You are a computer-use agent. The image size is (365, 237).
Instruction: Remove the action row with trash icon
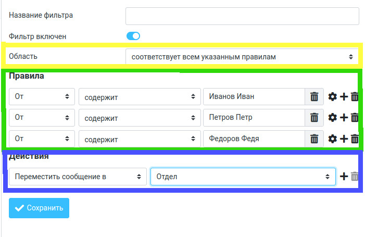click(355, 177)
